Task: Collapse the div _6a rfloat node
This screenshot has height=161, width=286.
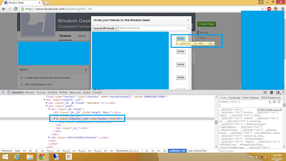Action: click(49, 109)
